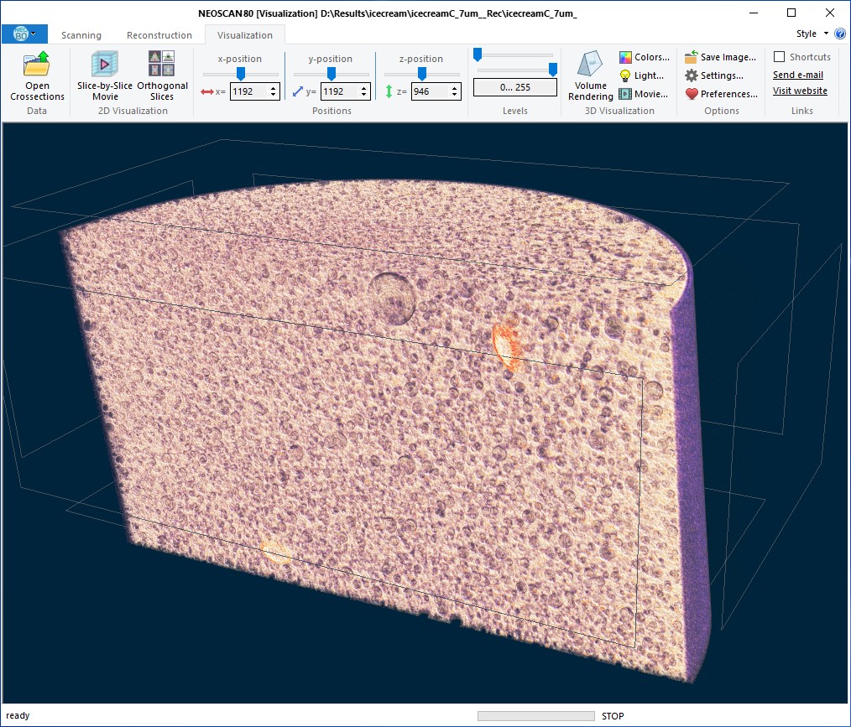The width and height of the screenshot is (851, 727).
Task: Open the NEOSCAN application menu dropdown
Action: (24, 34)
